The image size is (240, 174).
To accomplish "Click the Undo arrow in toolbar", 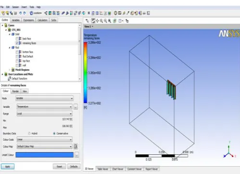I will (x=21, y=13).
